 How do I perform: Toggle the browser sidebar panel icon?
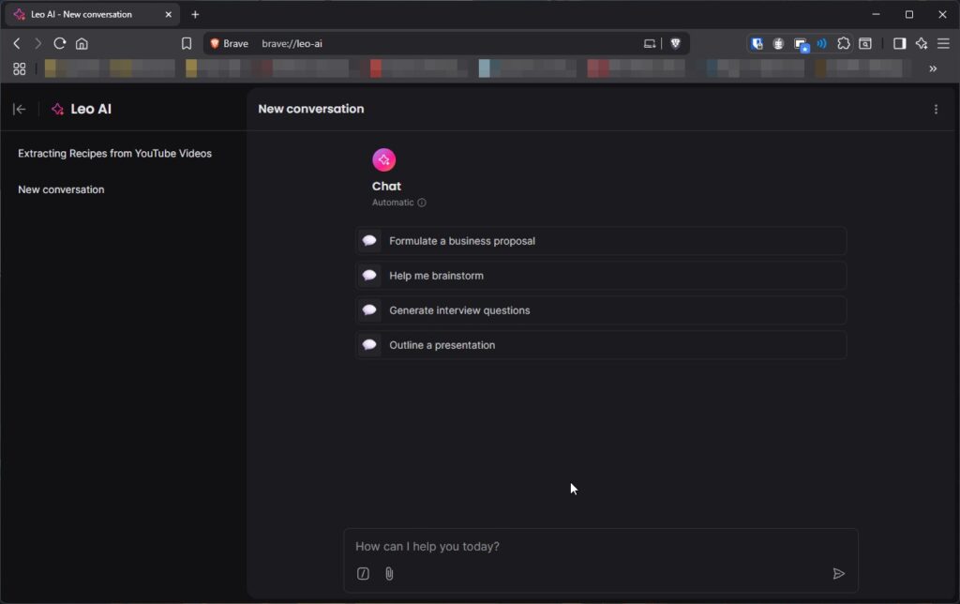[899, 43]
